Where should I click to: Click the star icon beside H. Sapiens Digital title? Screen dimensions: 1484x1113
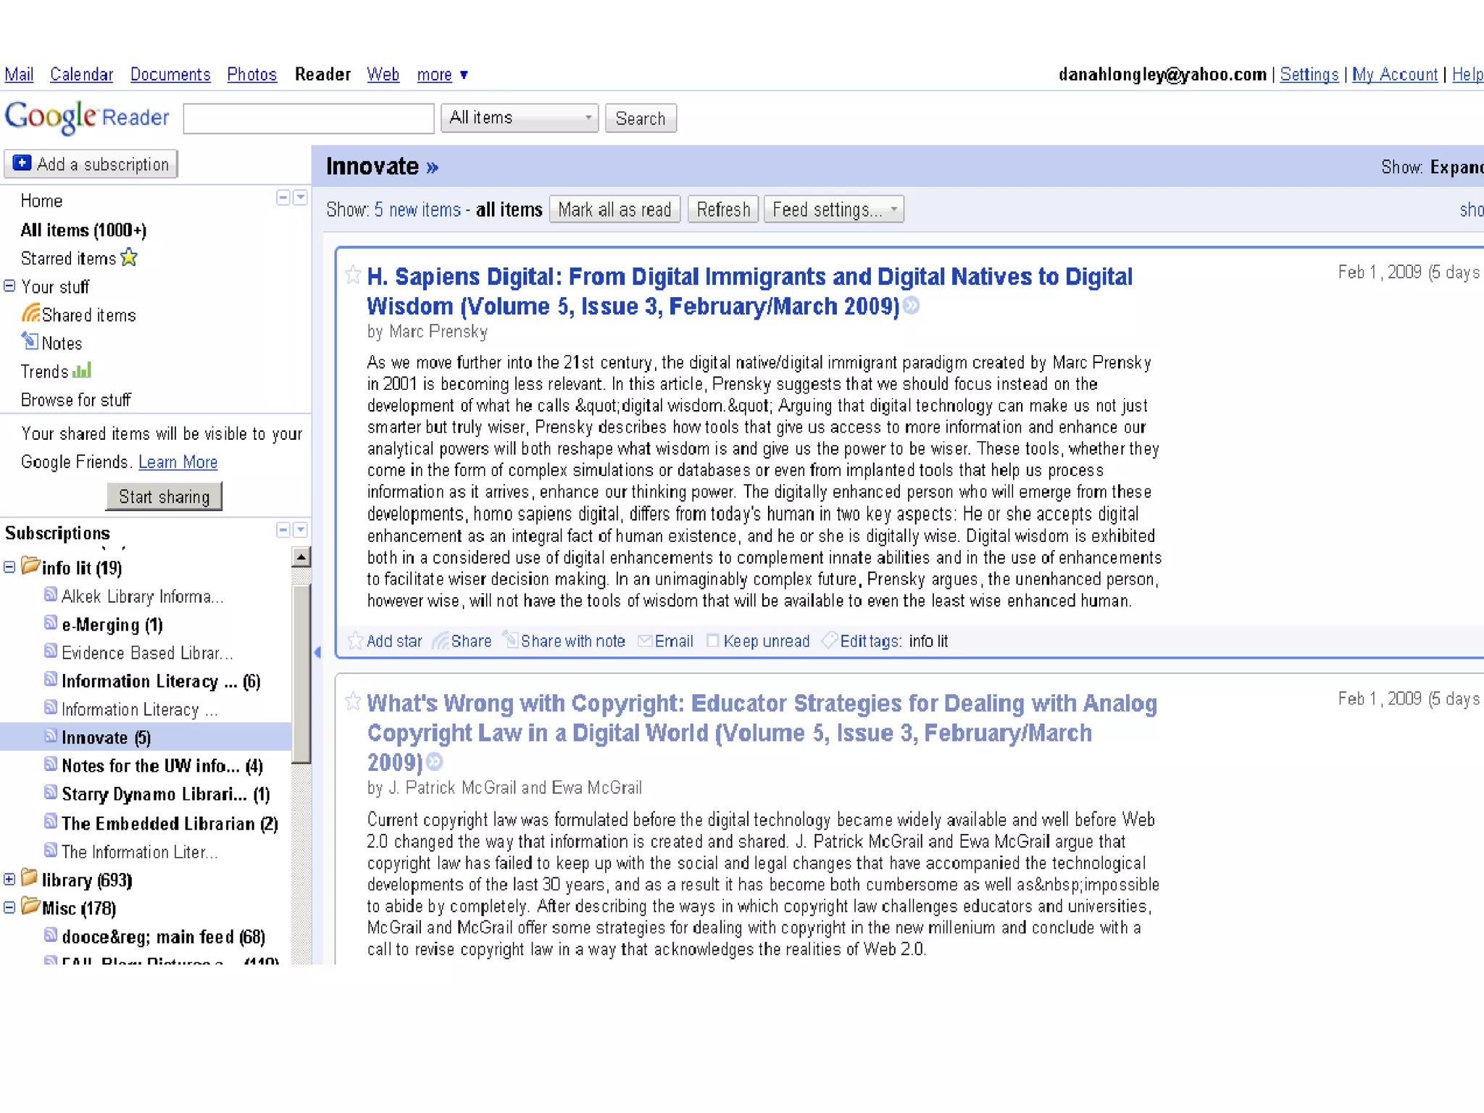click(x=353, y=275)
